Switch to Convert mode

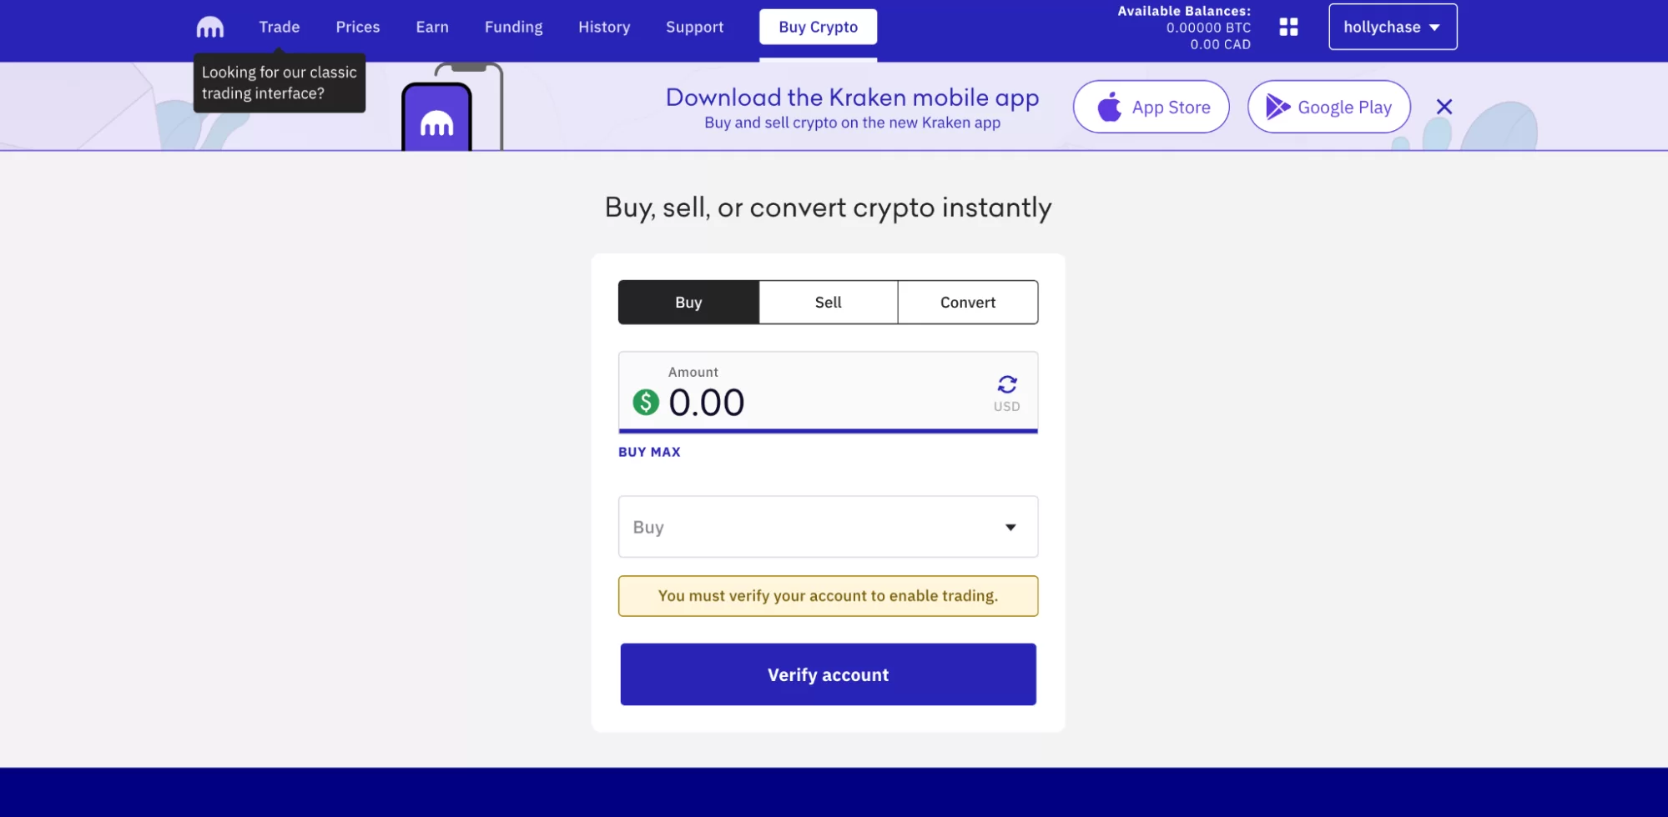click(x=968, y=302)
